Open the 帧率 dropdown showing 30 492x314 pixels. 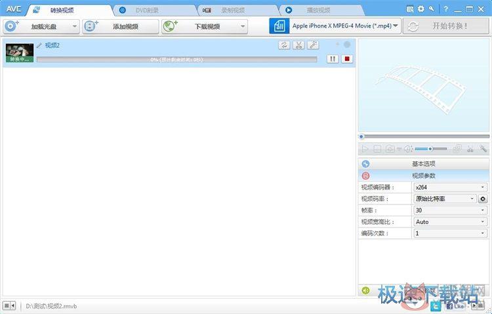point(450,210)
